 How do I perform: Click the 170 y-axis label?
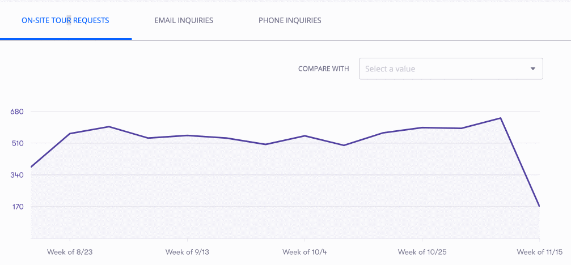click(16, 207)
